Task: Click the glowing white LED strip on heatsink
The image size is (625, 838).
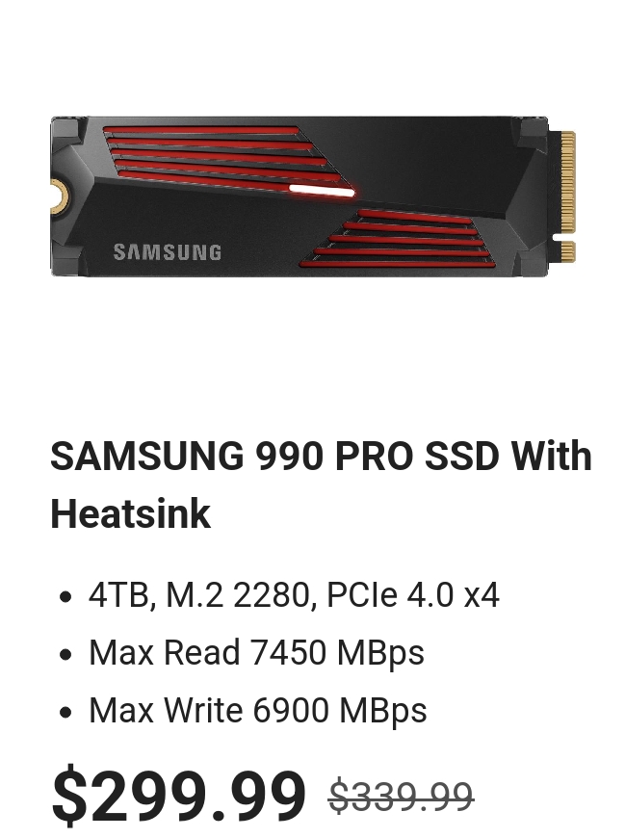Action: point(322,190)
